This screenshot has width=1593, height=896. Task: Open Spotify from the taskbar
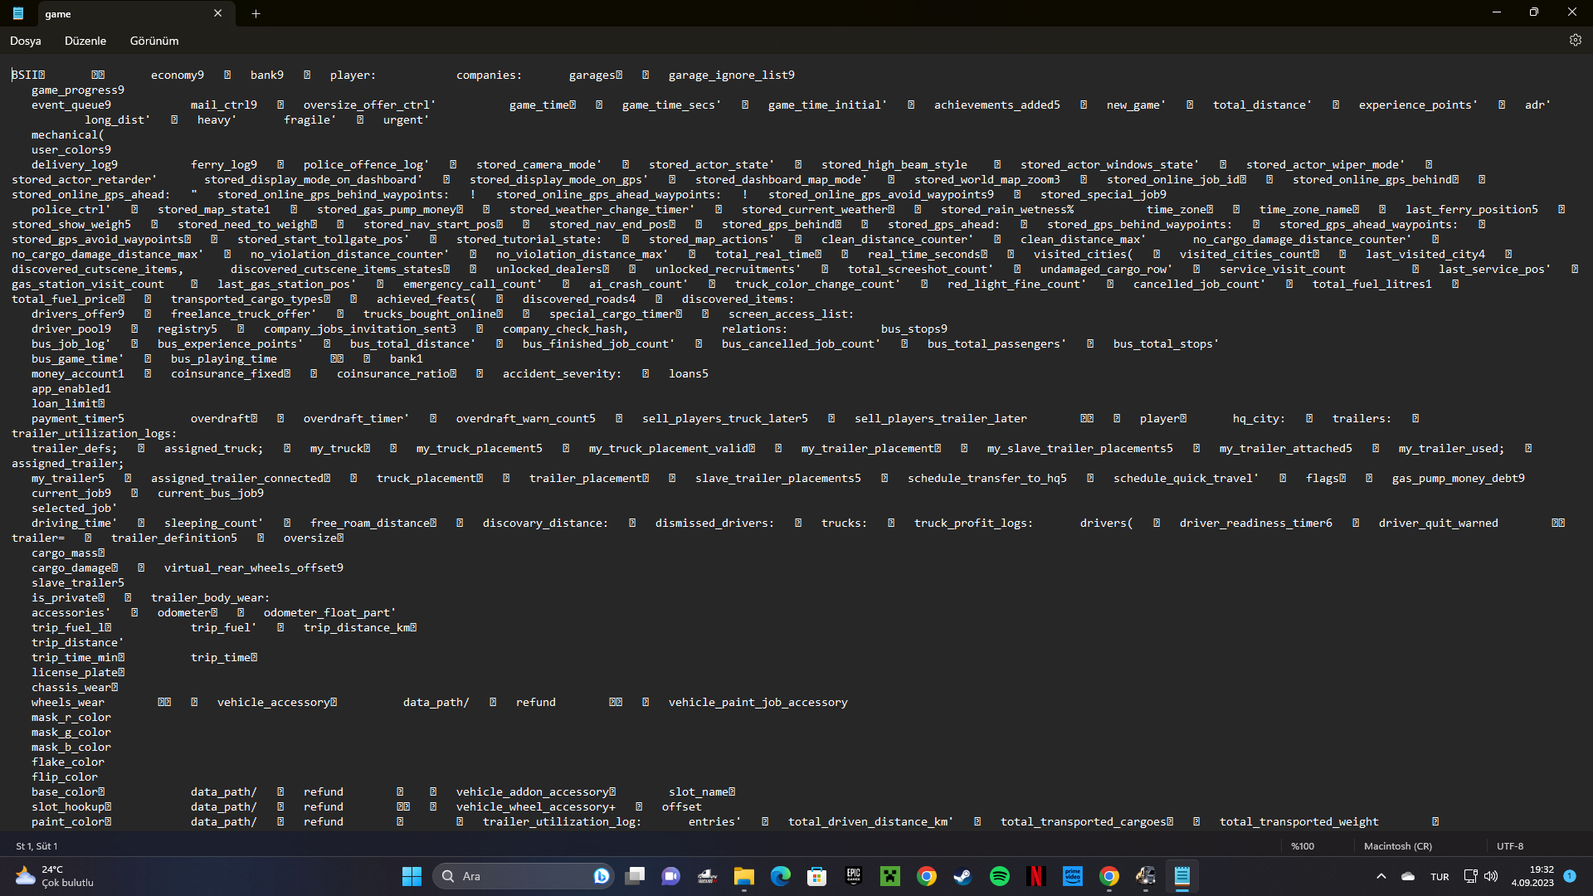(999, 876)
